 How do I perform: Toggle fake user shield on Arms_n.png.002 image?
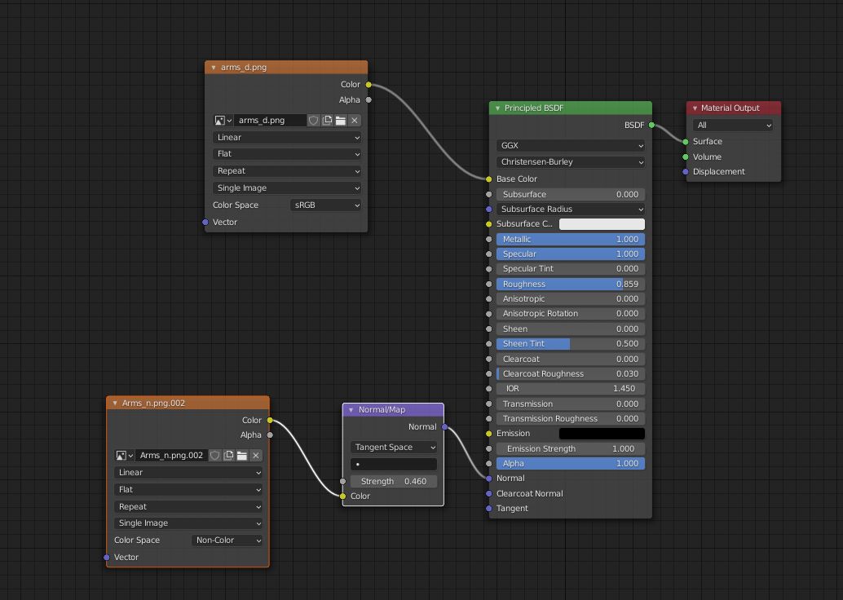215,456
